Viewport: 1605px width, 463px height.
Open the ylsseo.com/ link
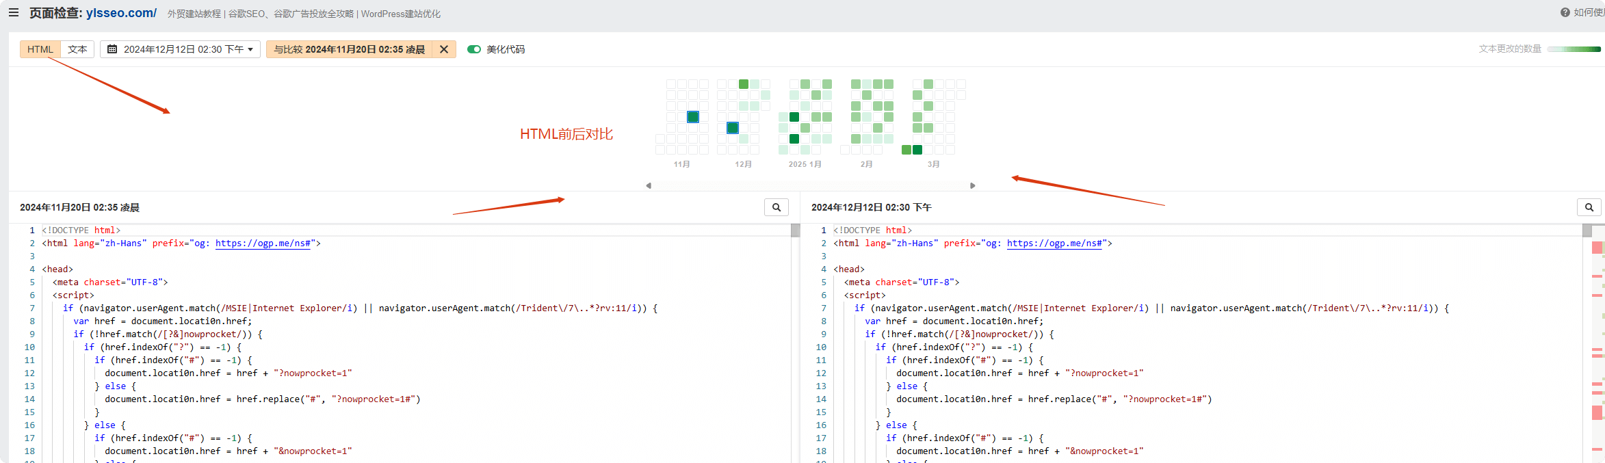[x=121, y=13]
